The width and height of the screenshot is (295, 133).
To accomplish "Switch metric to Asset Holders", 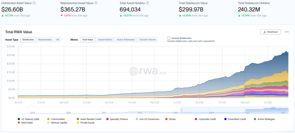I will [105, 40].
